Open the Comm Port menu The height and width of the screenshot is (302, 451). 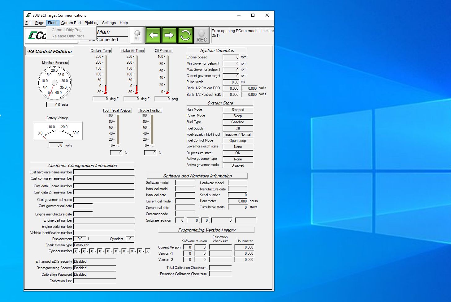pyautogui.click(x=71, y=23)
